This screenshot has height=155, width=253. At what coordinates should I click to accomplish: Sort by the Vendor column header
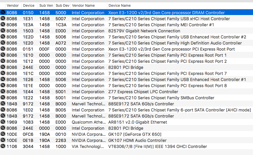(12, 5)
